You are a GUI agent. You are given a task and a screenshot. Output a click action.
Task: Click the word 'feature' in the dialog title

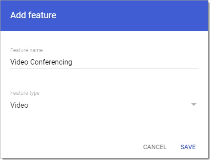(42, 15)
